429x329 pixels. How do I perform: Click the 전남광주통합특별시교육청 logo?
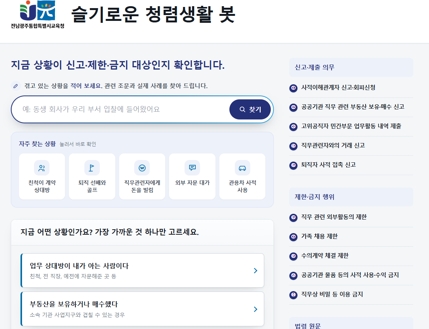[38, 14]
